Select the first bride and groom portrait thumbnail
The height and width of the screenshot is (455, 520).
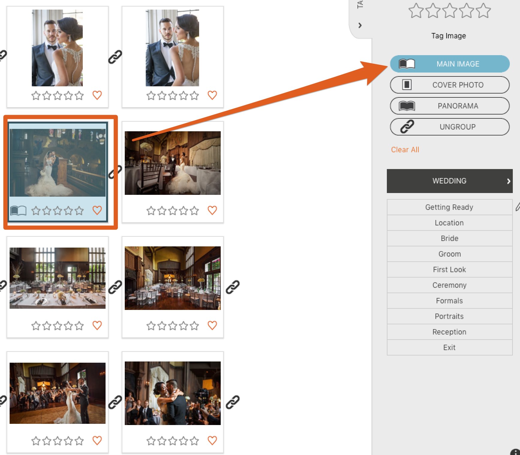coord(57,48)
